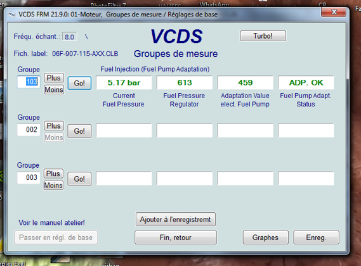Close the VCDS measuring groups window

coord(334,12)
